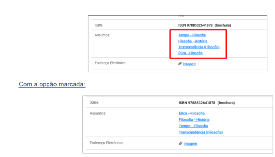Click the chain-link icon in the upper record
Screen dimensions: 275x157
pos(180,63)
